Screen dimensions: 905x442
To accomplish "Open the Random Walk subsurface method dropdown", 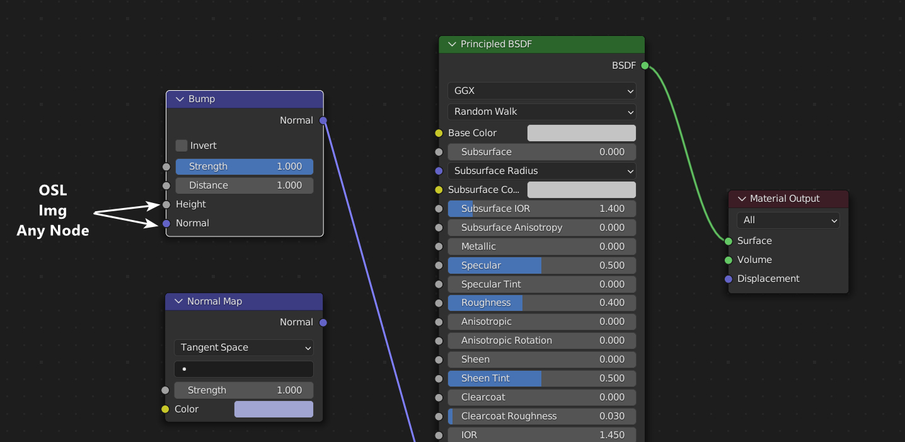I will [541, 112].
